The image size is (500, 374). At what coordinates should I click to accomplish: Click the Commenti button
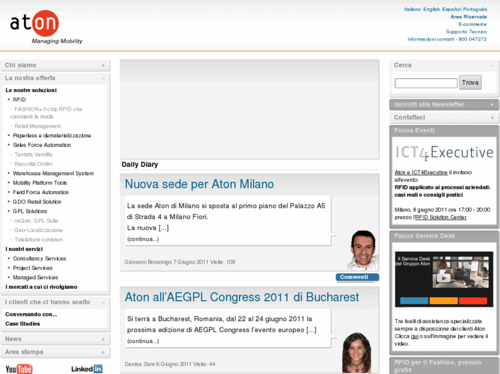(357, 277)
